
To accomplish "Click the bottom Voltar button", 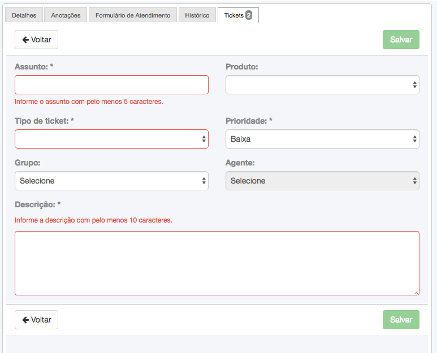I will pyautogui.click(x=37, y=320).
